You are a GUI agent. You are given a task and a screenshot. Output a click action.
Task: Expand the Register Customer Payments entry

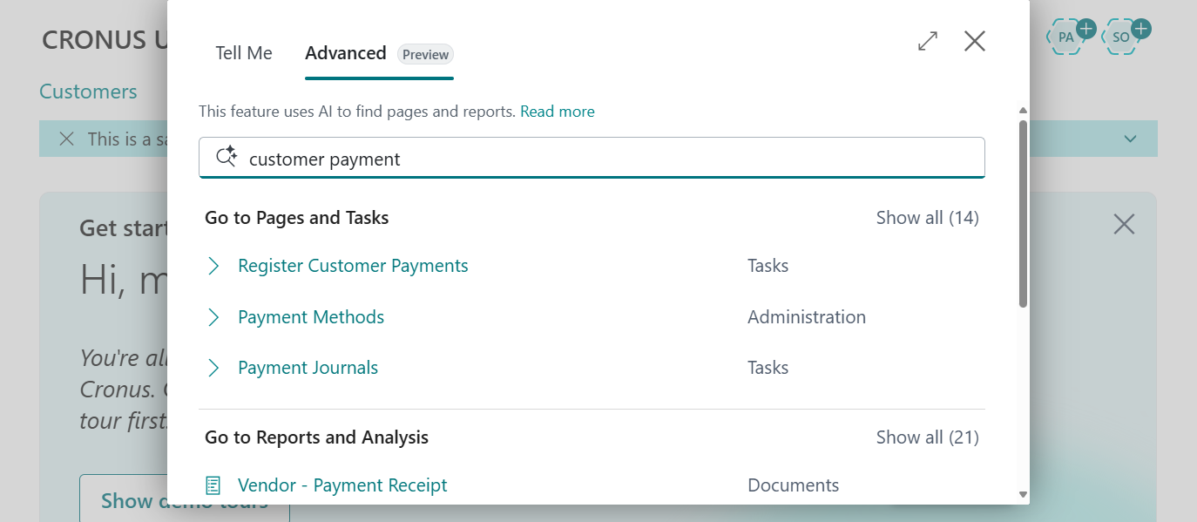[213, 266]
